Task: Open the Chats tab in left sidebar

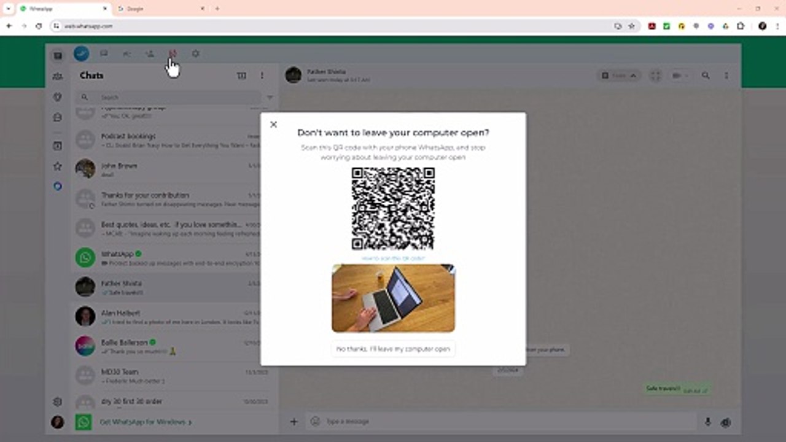Action: 57,55
